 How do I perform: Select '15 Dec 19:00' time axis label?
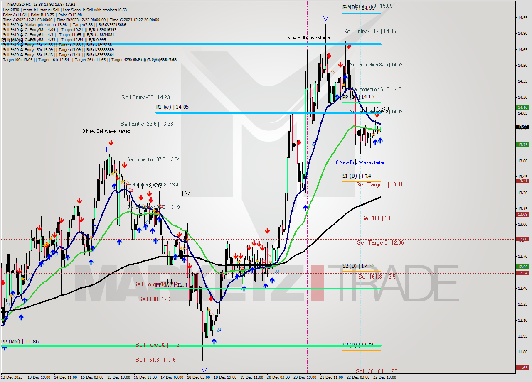pos(119,377)
